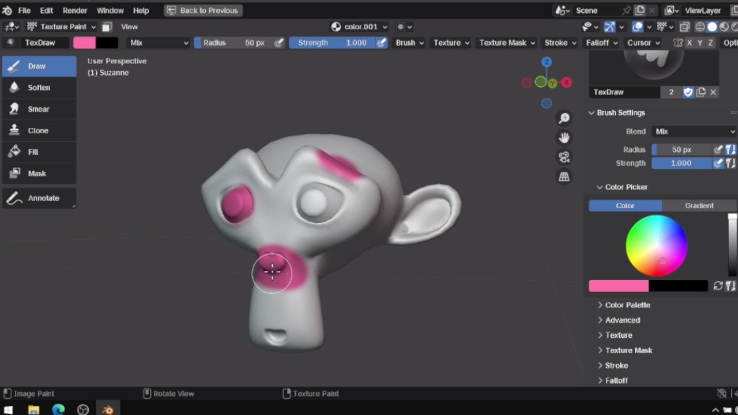The image size is (738, 415).
Task: Open header Mix blend mode dropdown
Action: [159, 43]
